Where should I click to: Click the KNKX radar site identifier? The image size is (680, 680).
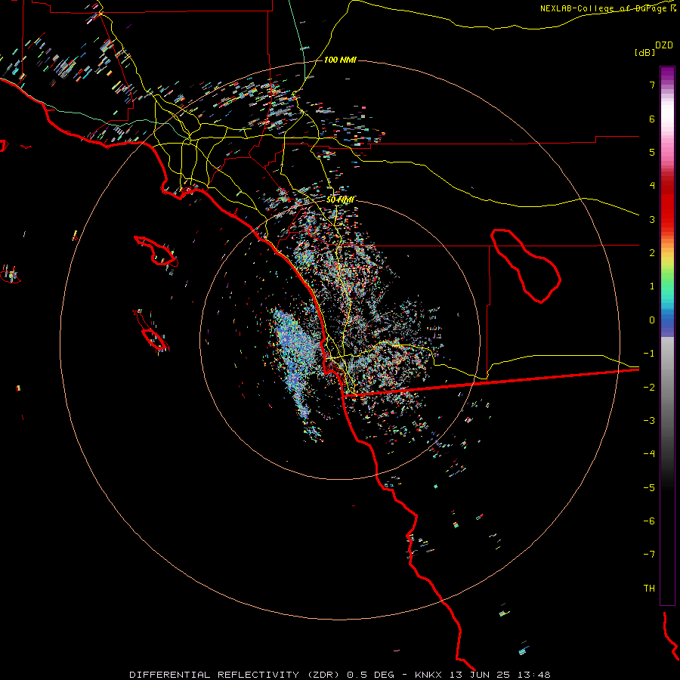(428, 675)
